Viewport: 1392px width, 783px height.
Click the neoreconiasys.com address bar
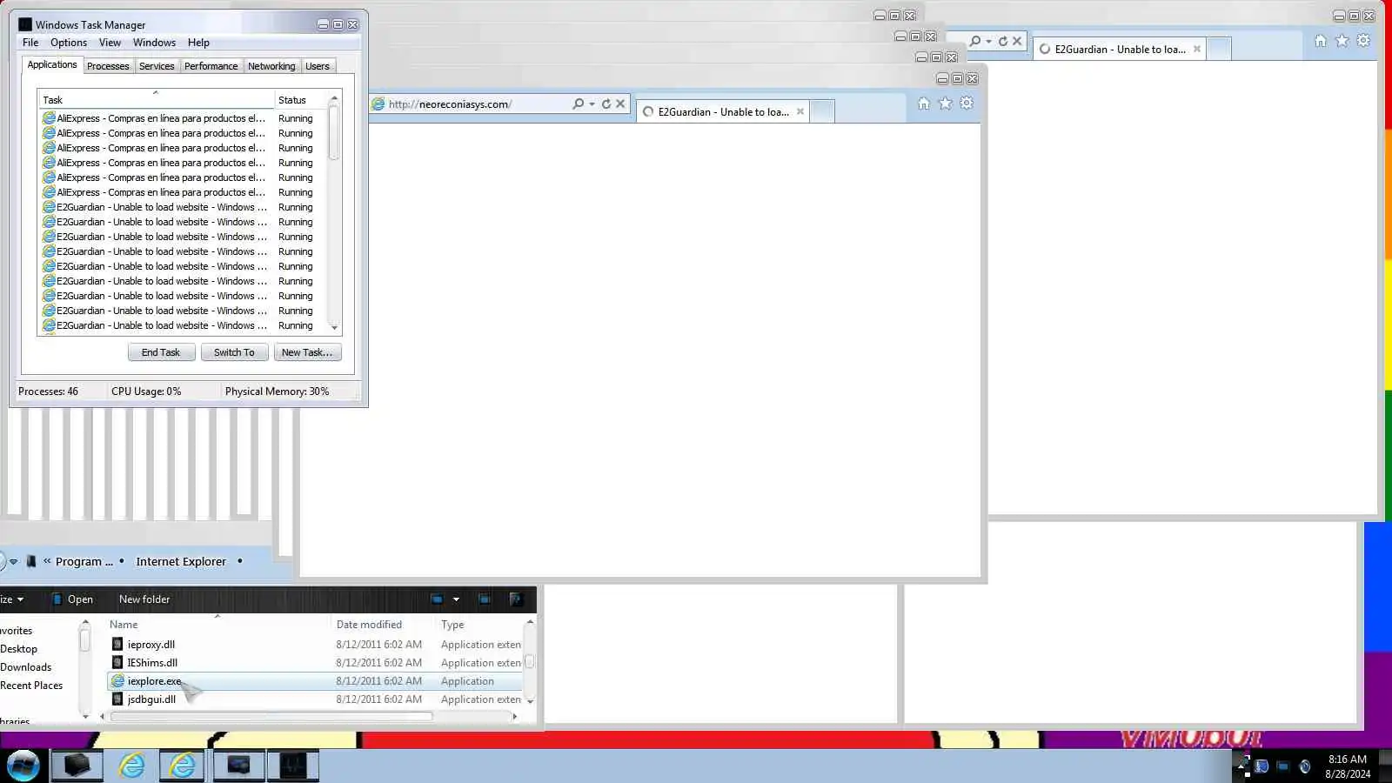click(470, 104)
